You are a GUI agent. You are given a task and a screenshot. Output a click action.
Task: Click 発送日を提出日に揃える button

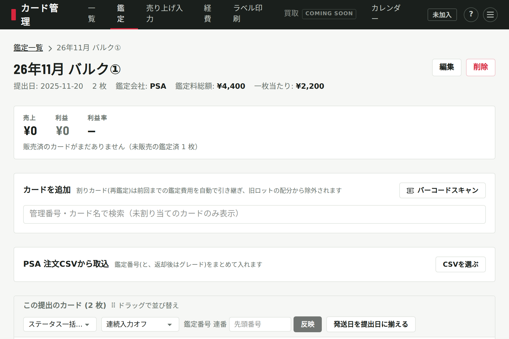point(371,324)
